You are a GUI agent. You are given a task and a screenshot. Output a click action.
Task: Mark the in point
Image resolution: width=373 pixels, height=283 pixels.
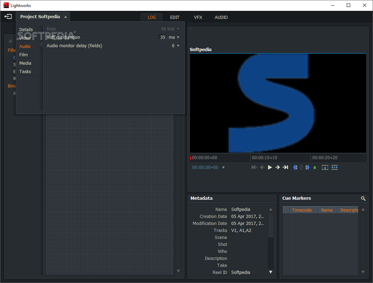point(295,167)
